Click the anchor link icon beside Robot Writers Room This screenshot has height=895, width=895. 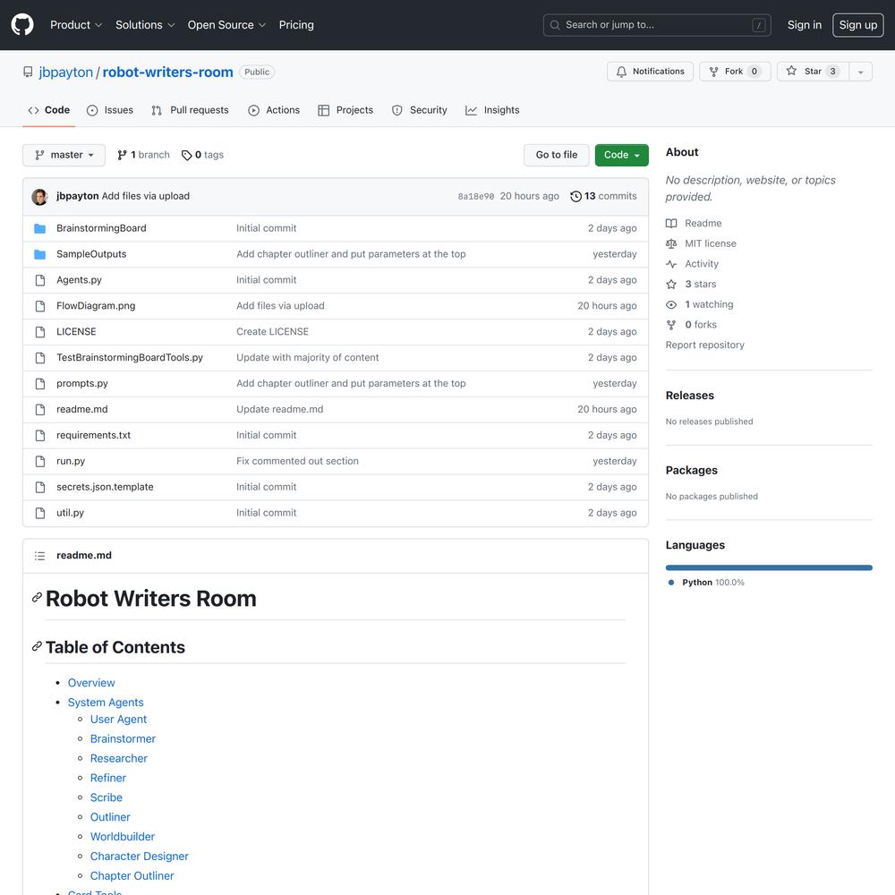(37, 597)
